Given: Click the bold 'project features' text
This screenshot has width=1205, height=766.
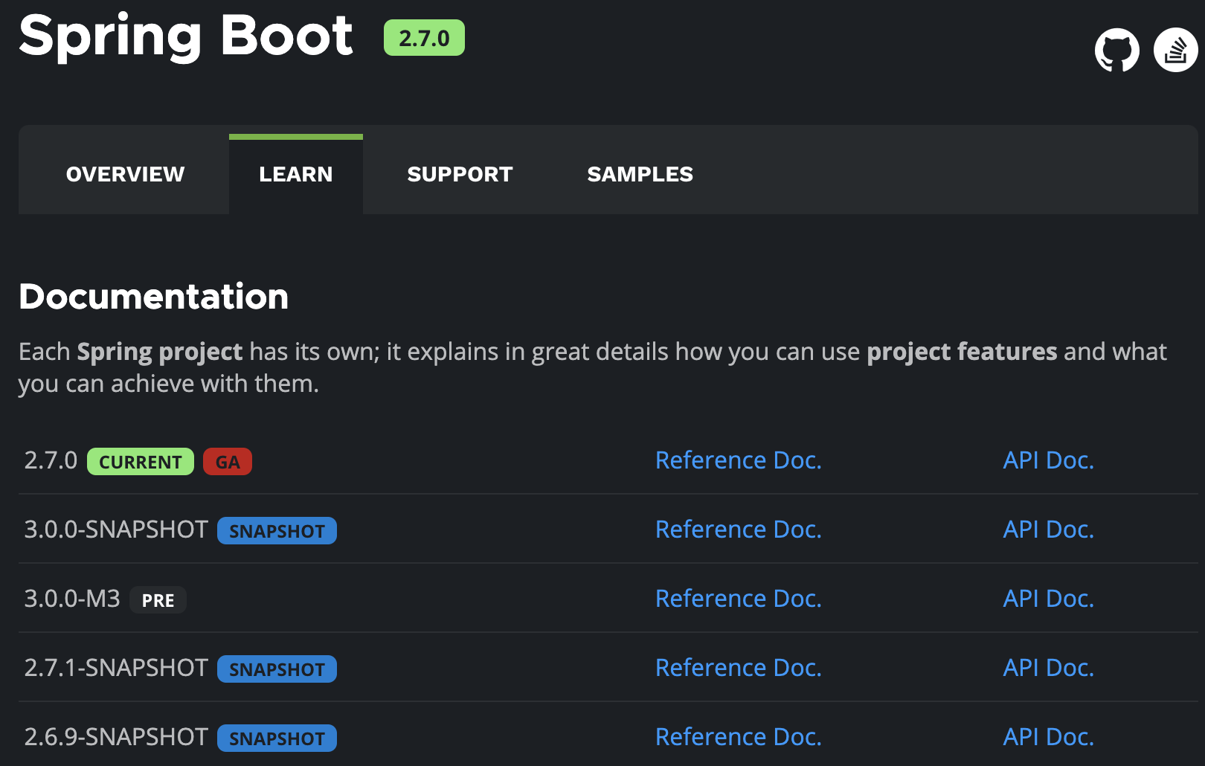Looking at the screenshot, I should coord(962,352).
